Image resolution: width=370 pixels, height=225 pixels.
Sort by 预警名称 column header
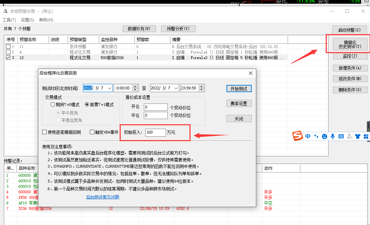[x=33, y=40]
